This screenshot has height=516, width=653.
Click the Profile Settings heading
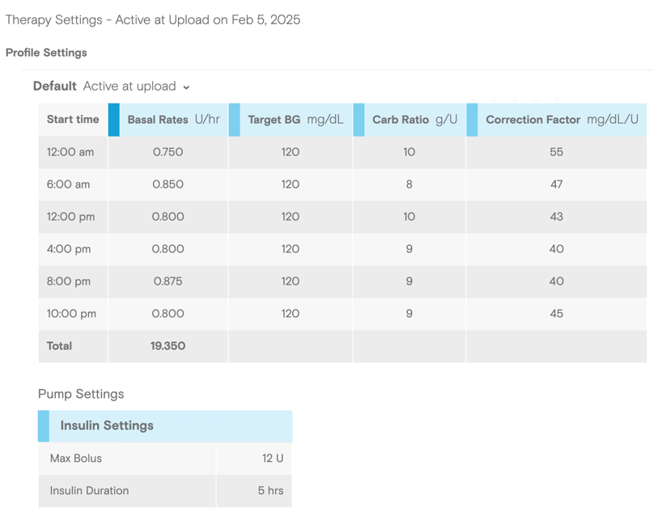pyautogui.click(x=46, y=53)
